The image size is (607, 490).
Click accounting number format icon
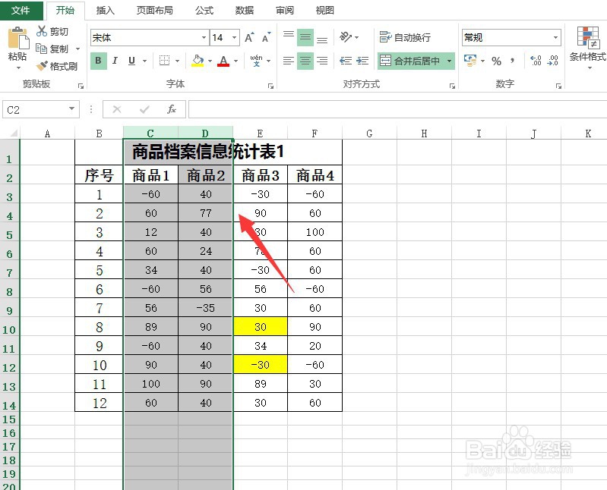(470, 61)
